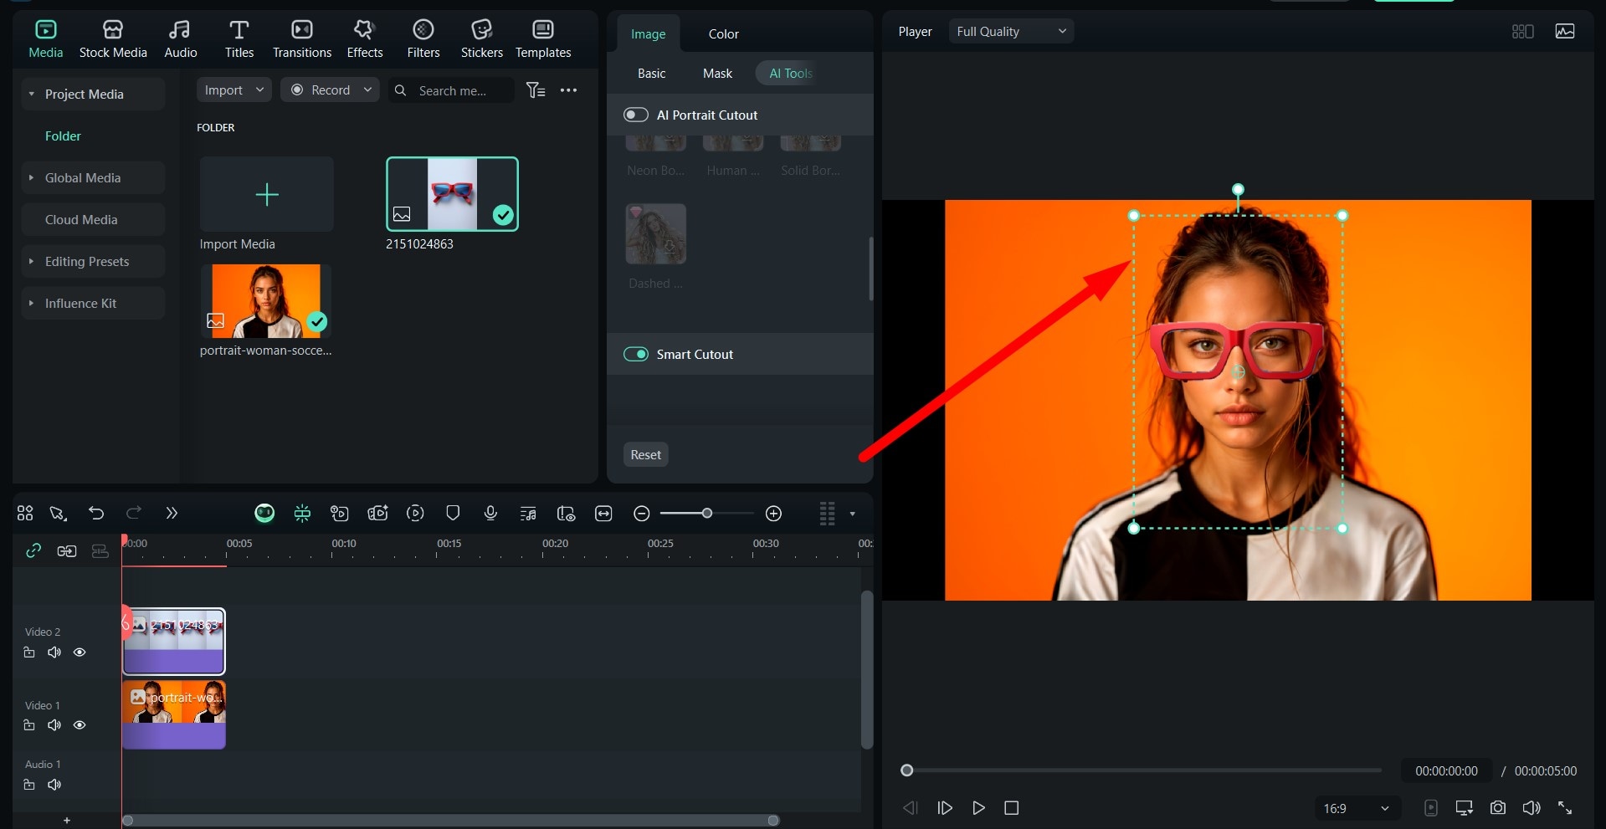Adjust the timeline zoom slider handle
Screen dimensions: 1606x829
pyautogui.click(x=707, y=513)
